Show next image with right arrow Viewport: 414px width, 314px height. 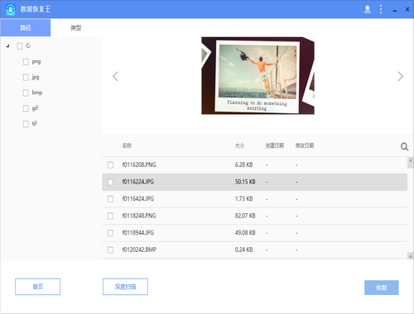[x=400, y=76]
